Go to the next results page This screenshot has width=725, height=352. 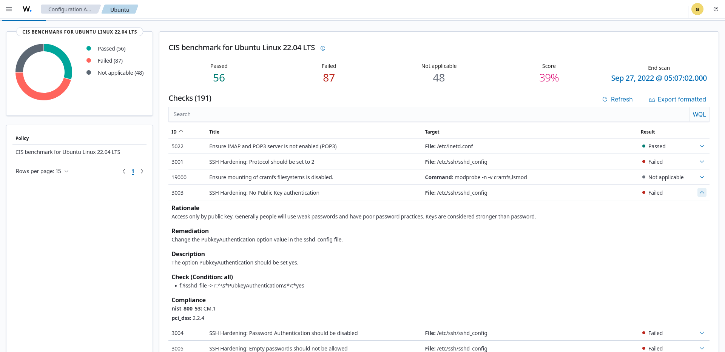[x=142, y=171]
